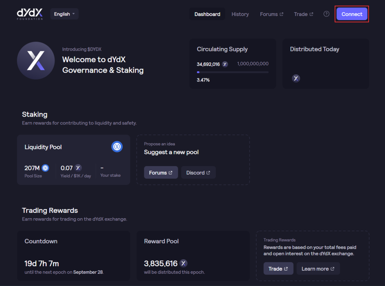385x286 pixels.
Task: Click the DYDX icon beside 34,692,016
Action: (x=225, y=64)
